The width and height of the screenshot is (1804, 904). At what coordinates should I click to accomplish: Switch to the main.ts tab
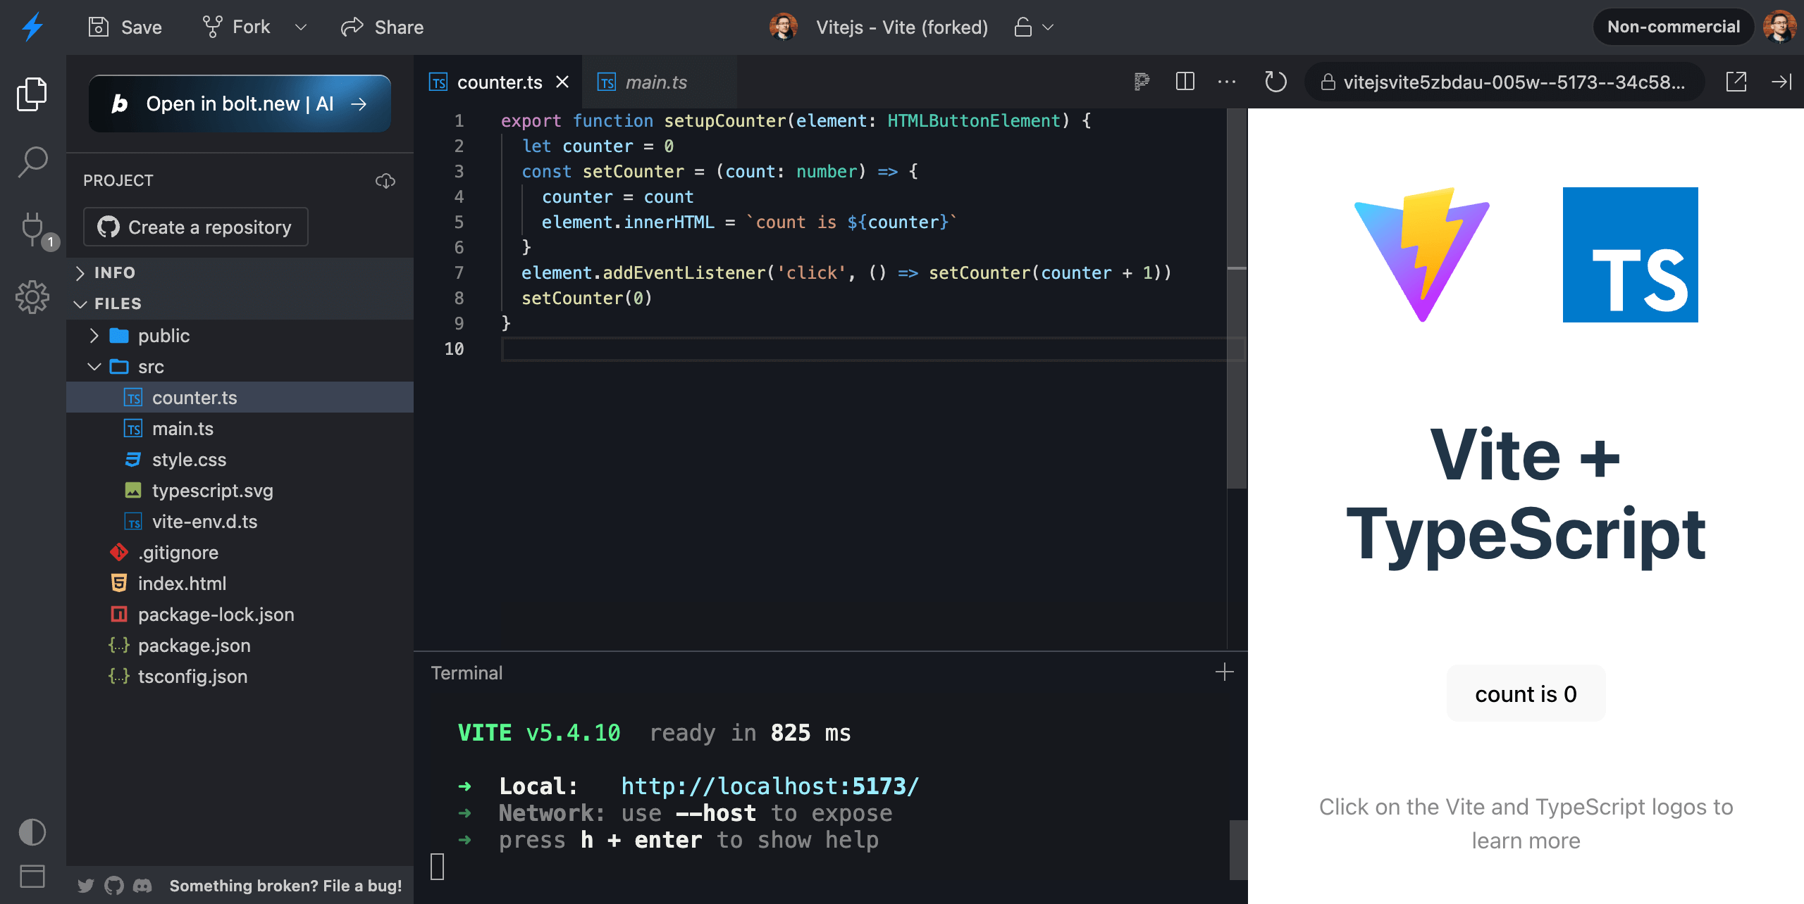(x=660, y=82)
